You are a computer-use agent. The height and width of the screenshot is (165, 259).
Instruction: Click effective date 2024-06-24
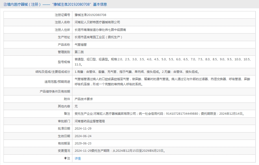pyautogui.click(x=83, y=136)
